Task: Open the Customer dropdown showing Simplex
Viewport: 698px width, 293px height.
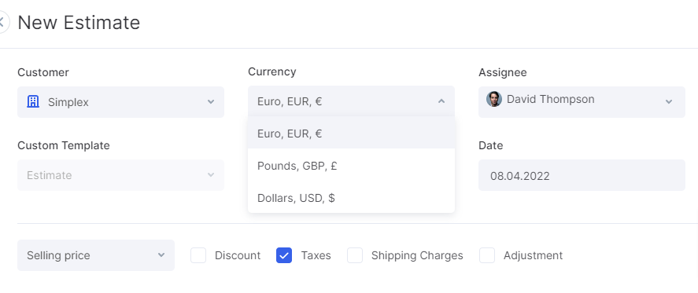Action: pos(120,102)
